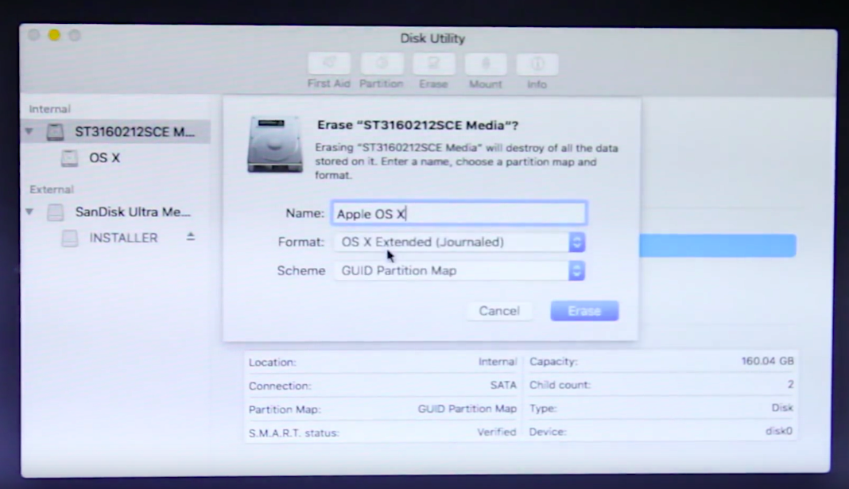The height and width of the screenshot is (489, 849).
Task: Open the Partition tool
Action: 382,64
